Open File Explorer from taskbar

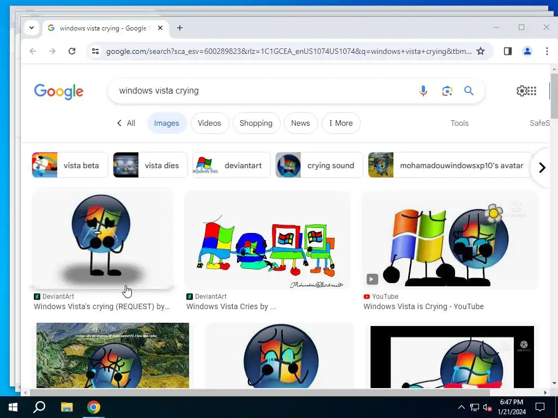(x=66, y=407)
